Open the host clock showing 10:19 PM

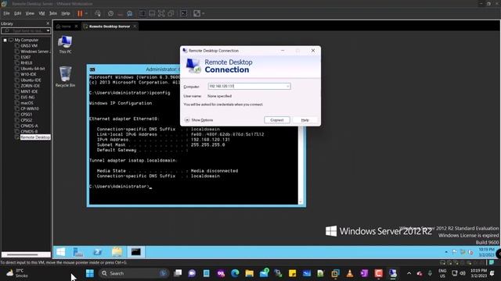[x=478, y=273]
